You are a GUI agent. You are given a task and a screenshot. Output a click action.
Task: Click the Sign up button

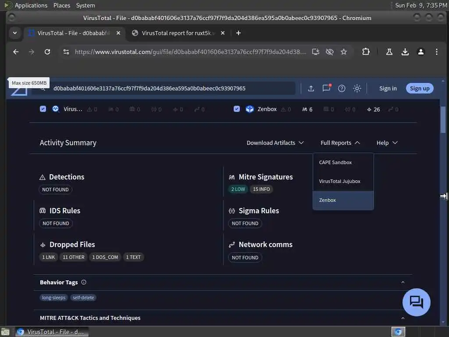pos(420,89)
